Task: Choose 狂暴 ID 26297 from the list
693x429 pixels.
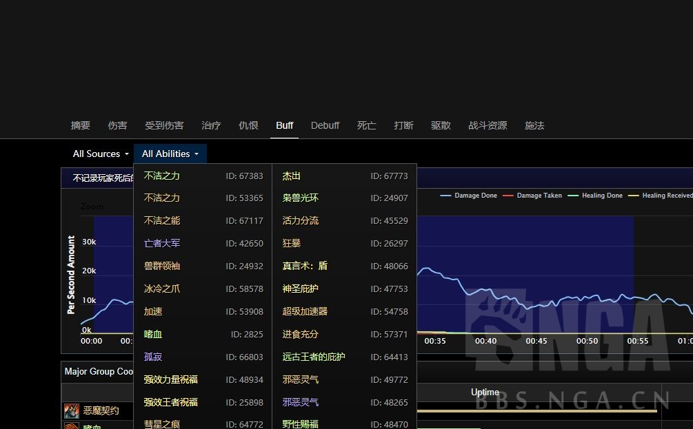Action: click(x=290, y=243)
